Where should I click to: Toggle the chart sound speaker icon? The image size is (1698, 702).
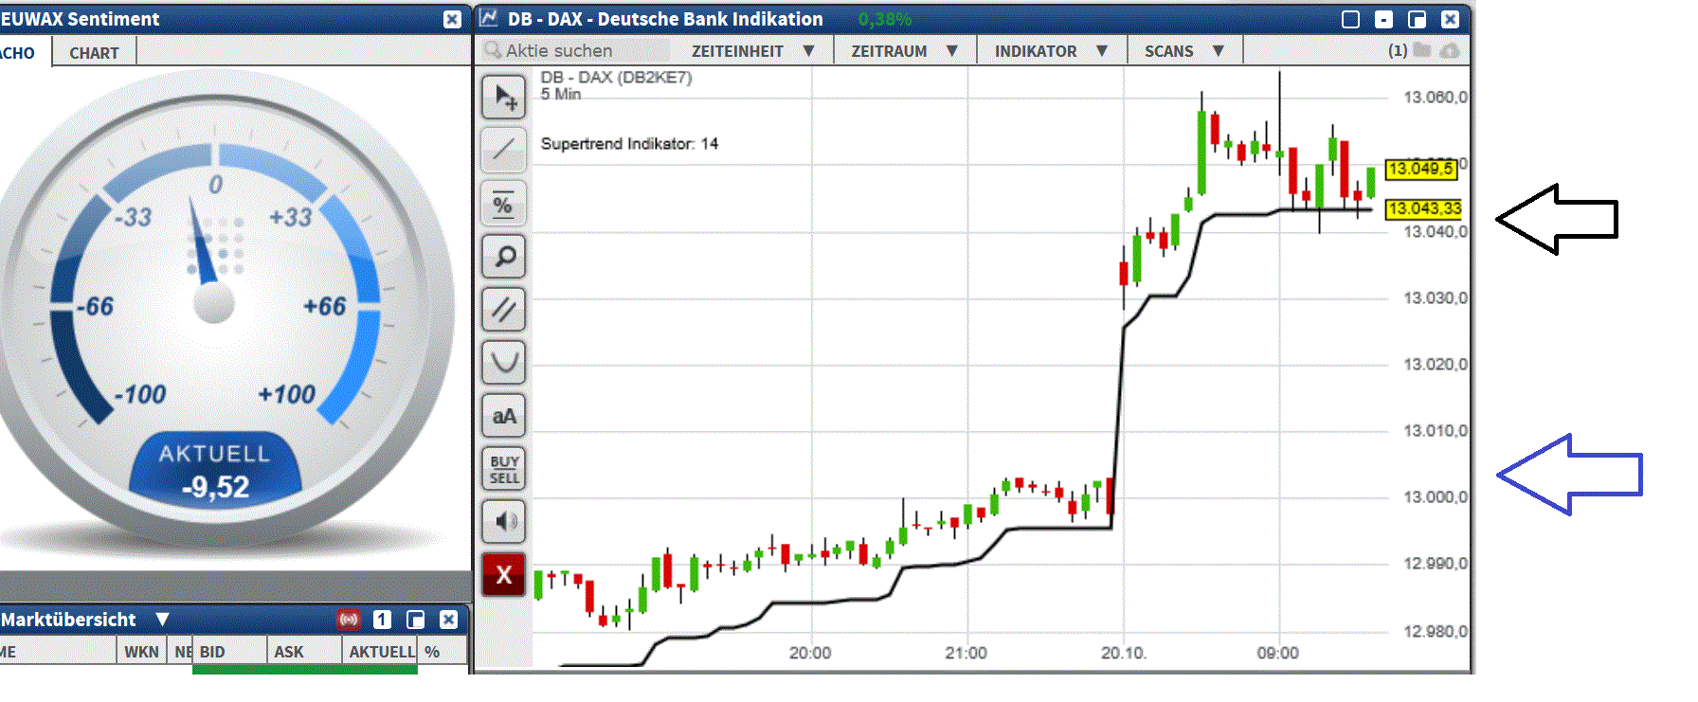click(x=504, y=521)
